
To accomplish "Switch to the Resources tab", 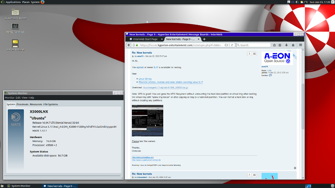I will coord(36,104).
